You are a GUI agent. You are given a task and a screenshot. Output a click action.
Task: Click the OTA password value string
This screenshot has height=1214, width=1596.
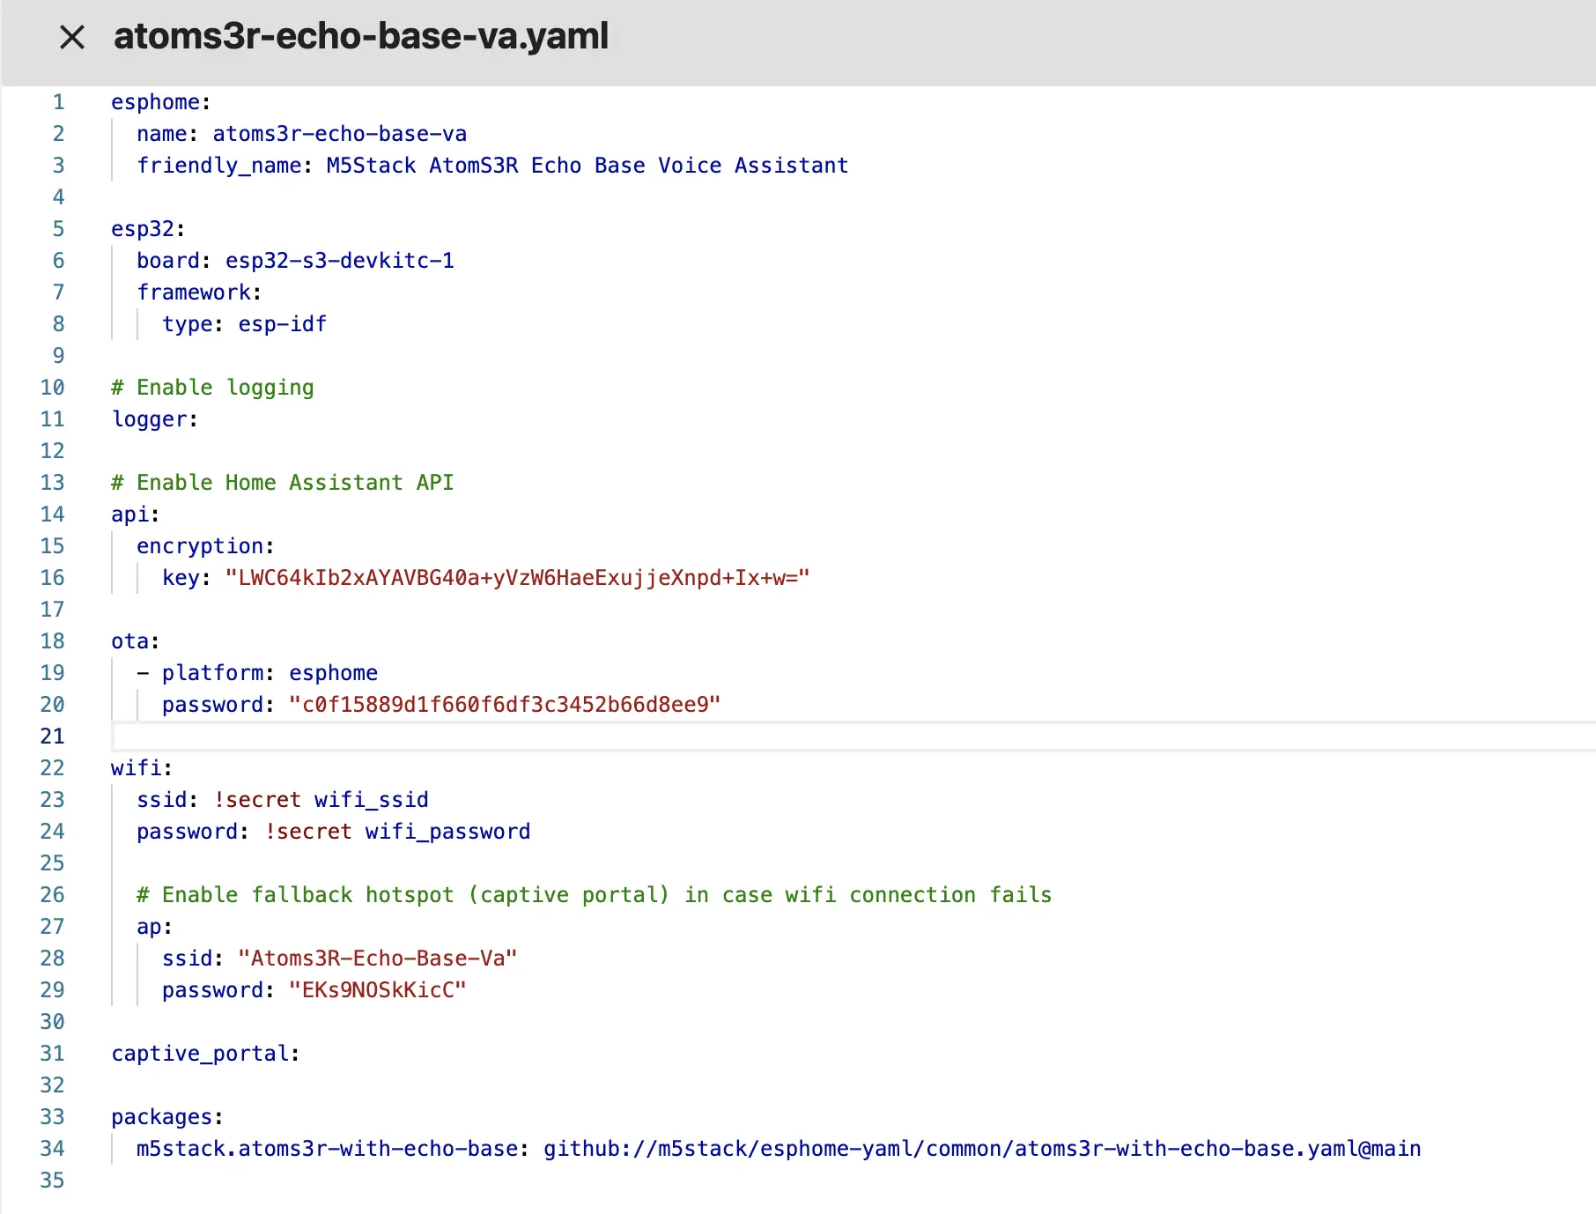(x=504, y=705)
